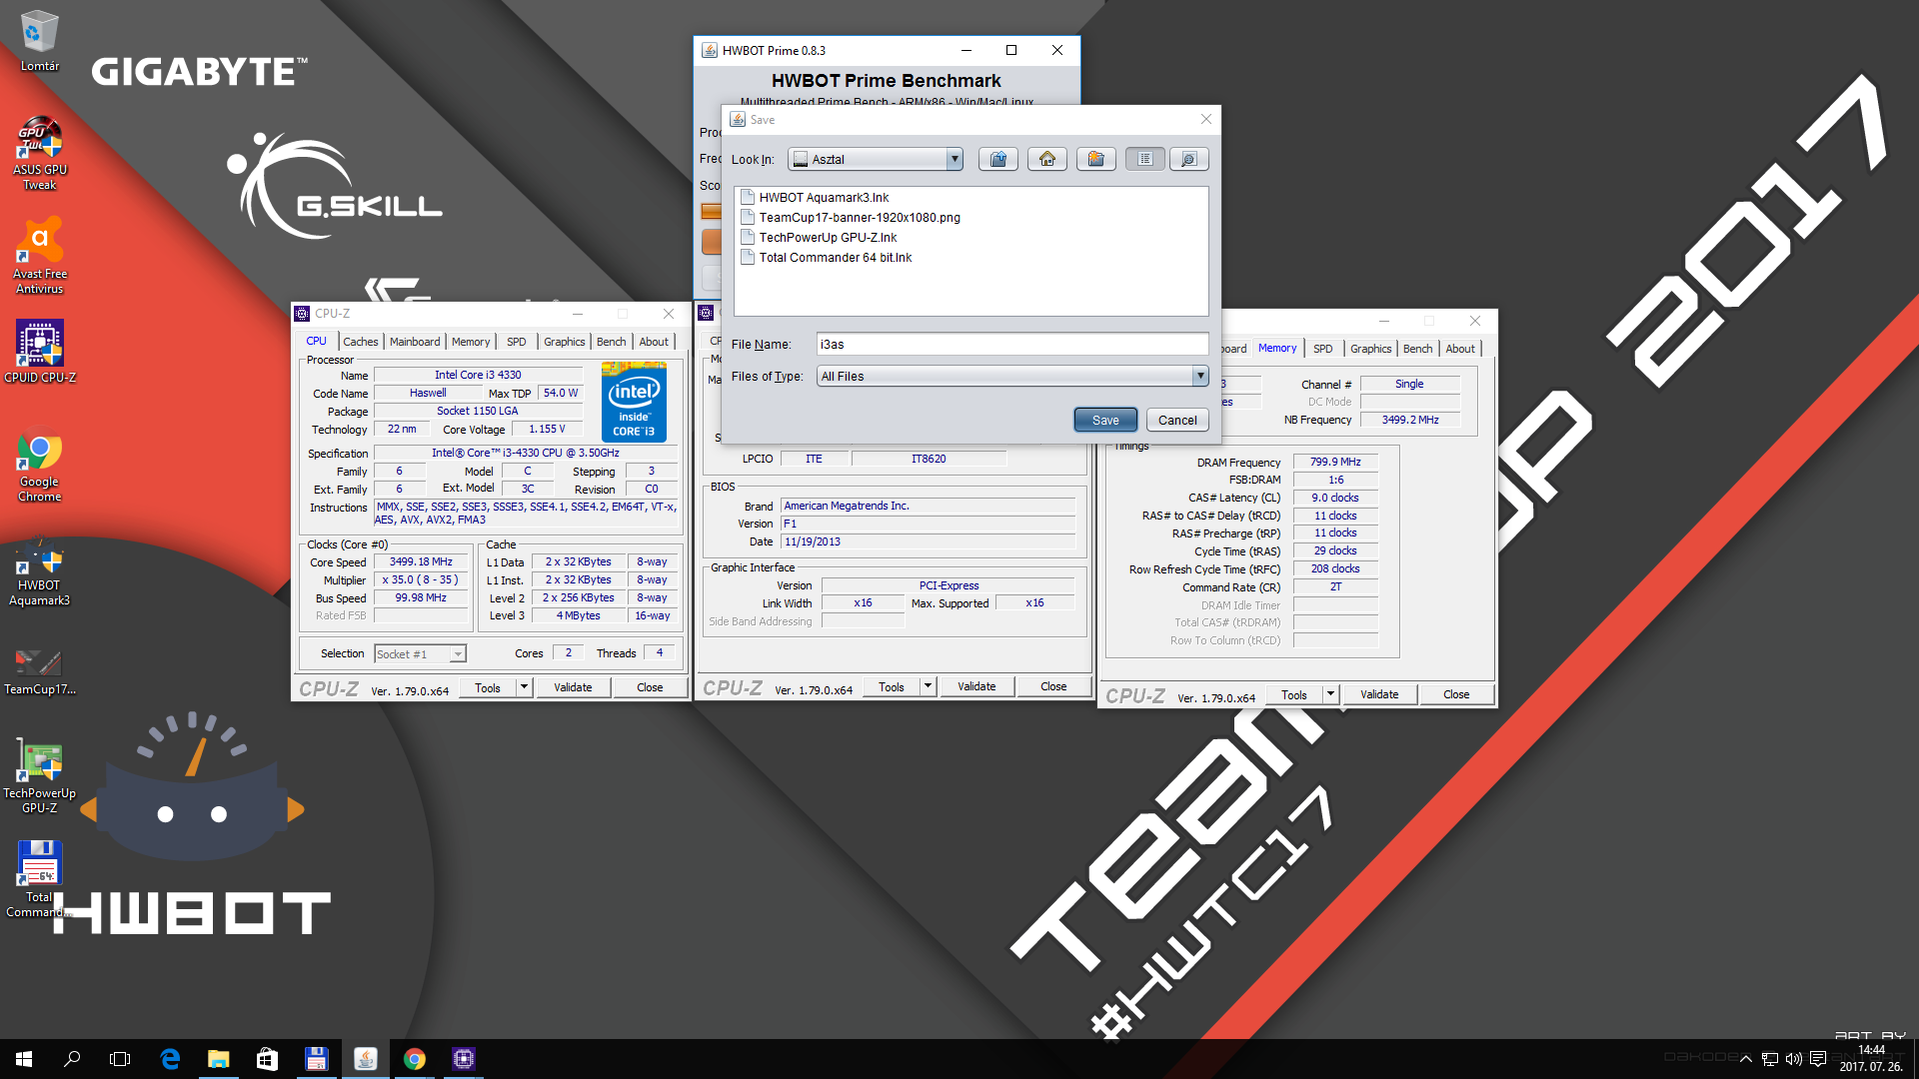Select Total Commander desktop icon
Viewport: 1919px width, 1079px height.
(x=39, y=879)
